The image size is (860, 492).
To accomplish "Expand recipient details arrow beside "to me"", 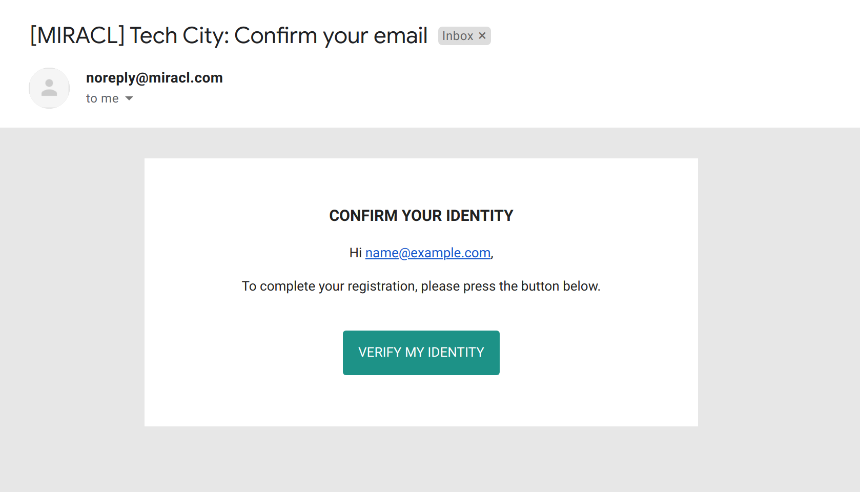I will (x=129, y=98).
